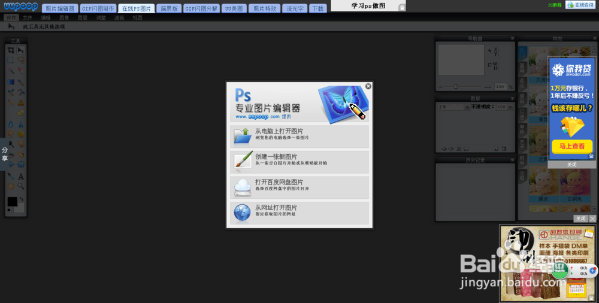Open the 调整 menu
Viewport: 599px width, 303px height.
(101, 17)
